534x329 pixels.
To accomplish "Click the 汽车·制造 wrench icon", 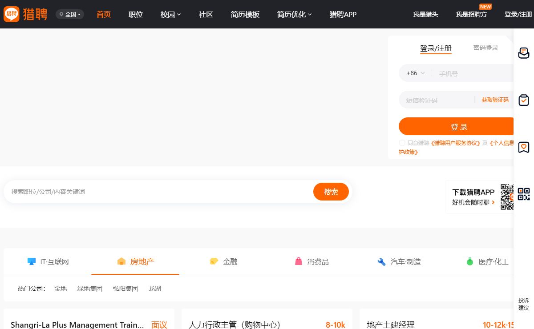I will pyautogui.click(x=381, y=261).
